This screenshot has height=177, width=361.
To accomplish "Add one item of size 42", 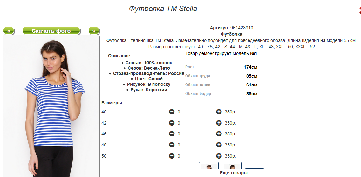I will click(219, 123).
